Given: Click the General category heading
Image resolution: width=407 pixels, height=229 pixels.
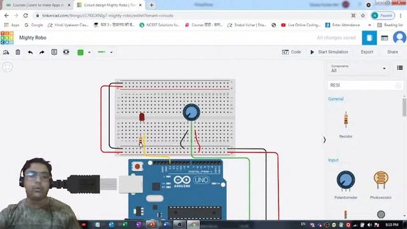Looking at the screenshot, I should click(336, 99).
